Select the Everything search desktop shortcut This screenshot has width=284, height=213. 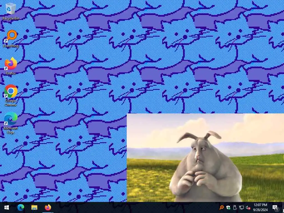click(x=11, y=39)
